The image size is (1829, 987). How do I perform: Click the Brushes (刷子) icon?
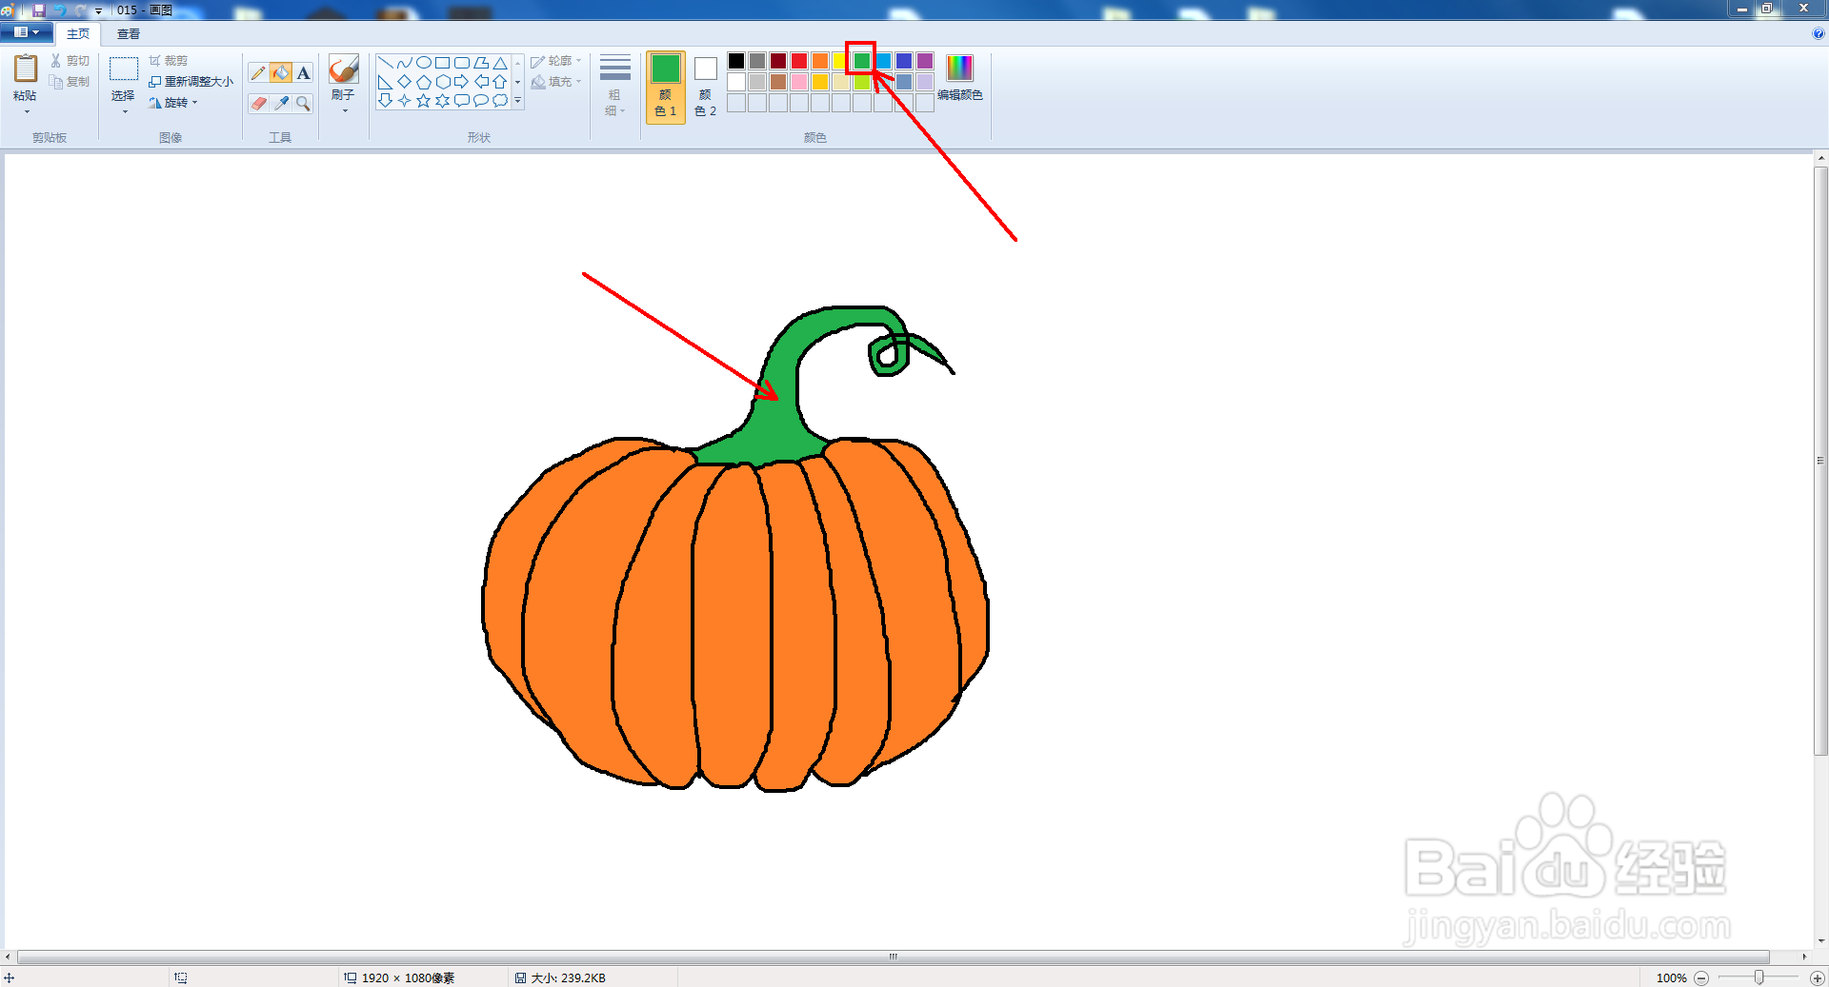point(343,69)
